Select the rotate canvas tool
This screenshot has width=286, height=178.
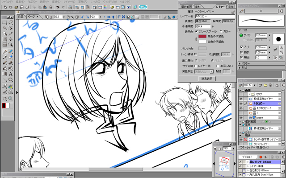coord(5,99)
